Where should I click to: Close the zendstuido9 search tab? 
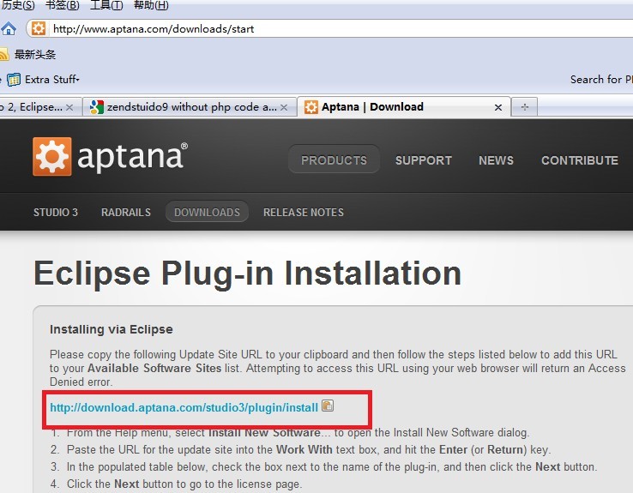[284, 107]
